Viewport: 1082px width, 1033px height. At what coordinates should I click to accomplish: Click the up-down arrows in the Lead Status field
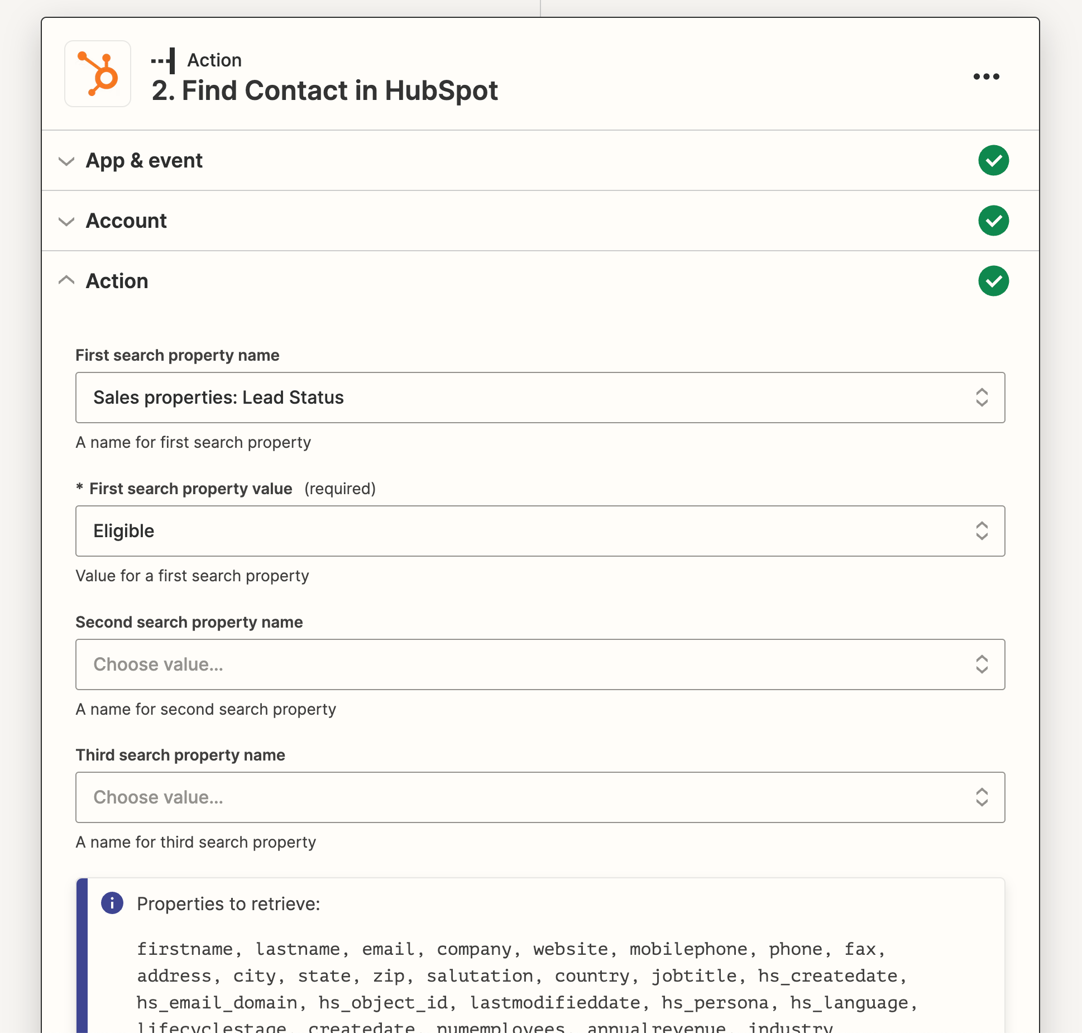[982, 398]
